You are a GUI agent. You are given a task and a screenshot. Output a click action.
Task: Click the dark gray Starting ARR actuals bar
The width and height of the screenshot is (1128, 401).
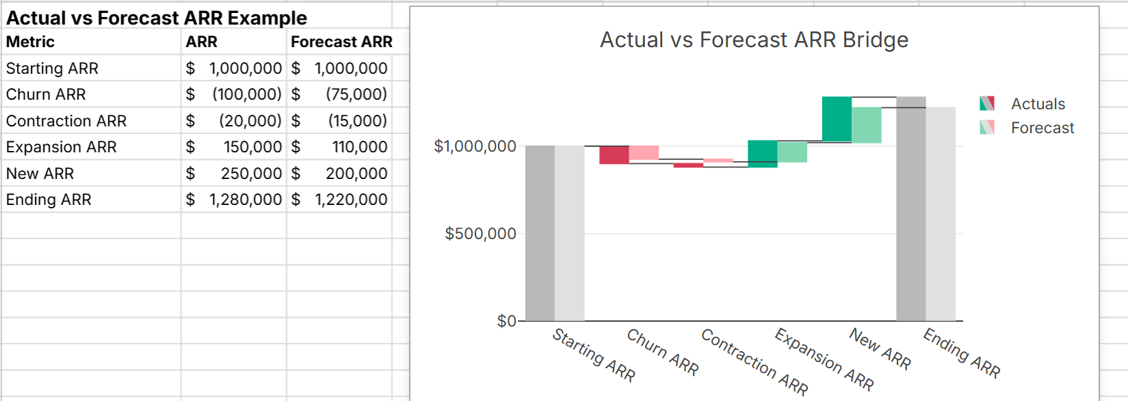click(540, 233)
